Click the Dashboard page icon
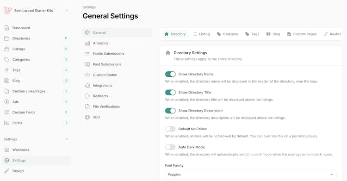The height and width of the screenshot is (181, 347). 7,28
